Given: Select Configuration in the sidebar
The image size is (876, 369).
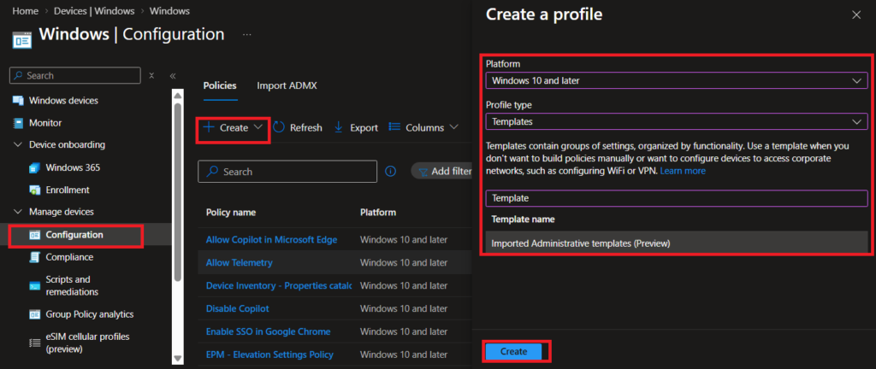Looking at the screenshot, I should click(x=75, y=235).
